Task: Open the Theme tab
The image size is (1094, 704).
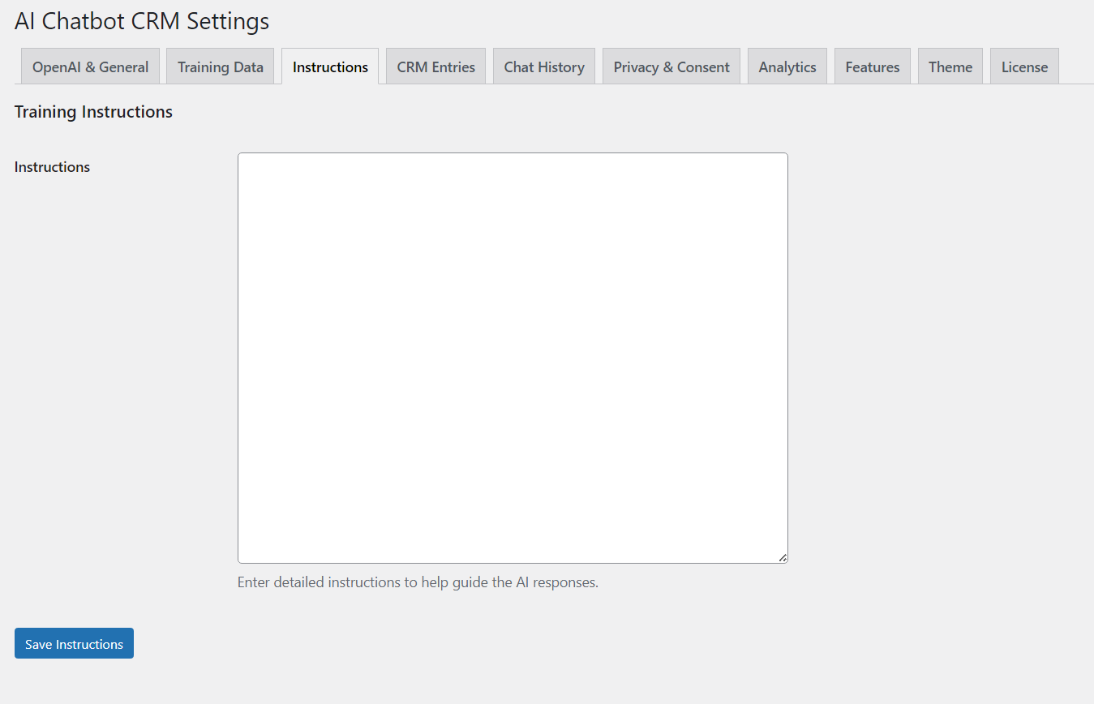Action: tap(950, 67)
